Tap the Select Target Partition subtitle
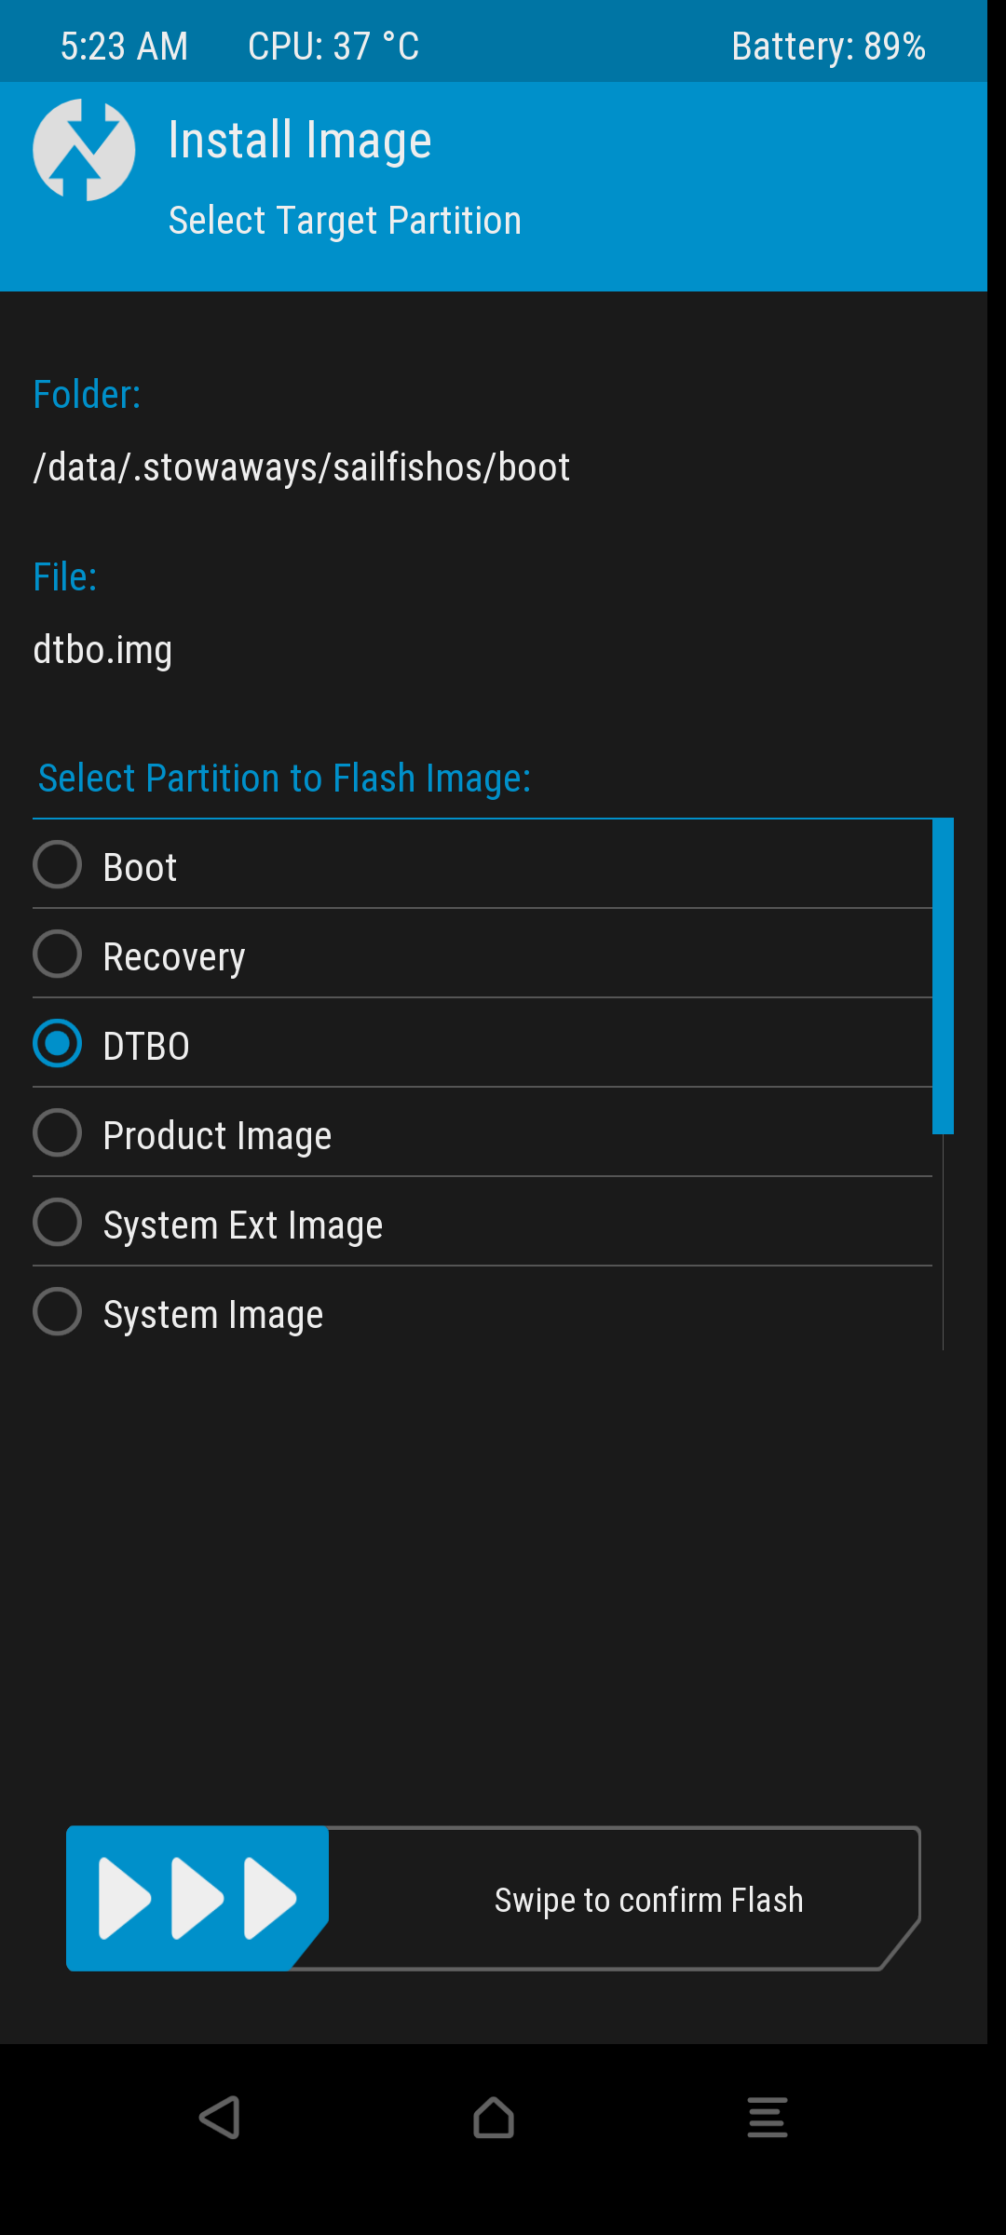Screen dimensions: 1006x2235 pos(345,221)
